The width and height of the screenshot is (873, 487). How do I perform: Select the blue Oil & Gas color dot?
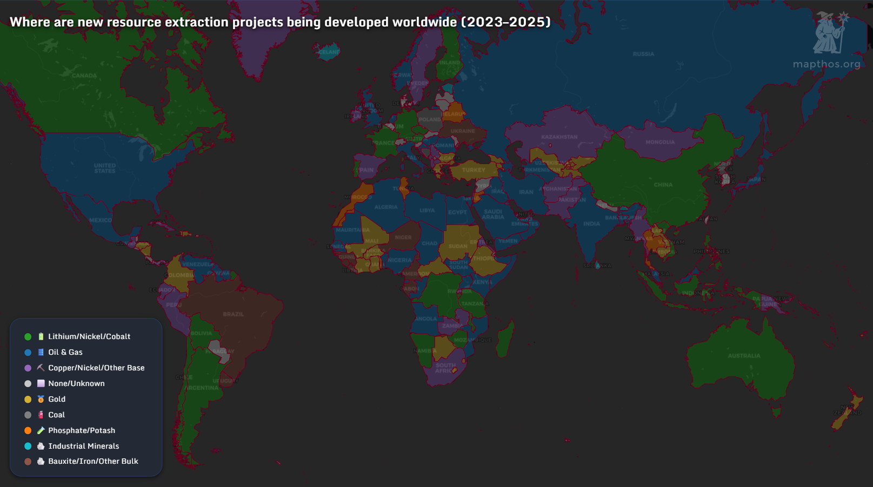click(28, 352)
